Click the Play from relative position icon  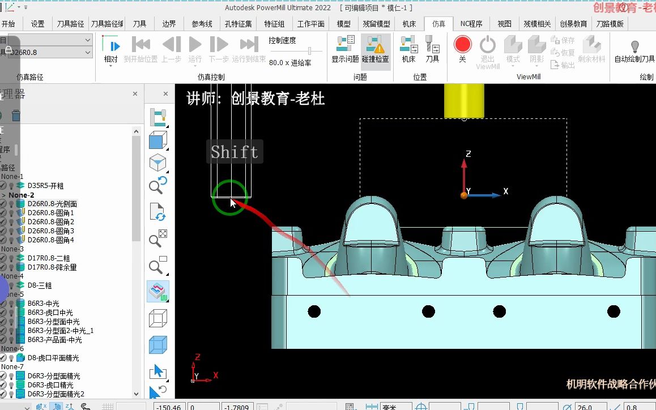[110, 45]
